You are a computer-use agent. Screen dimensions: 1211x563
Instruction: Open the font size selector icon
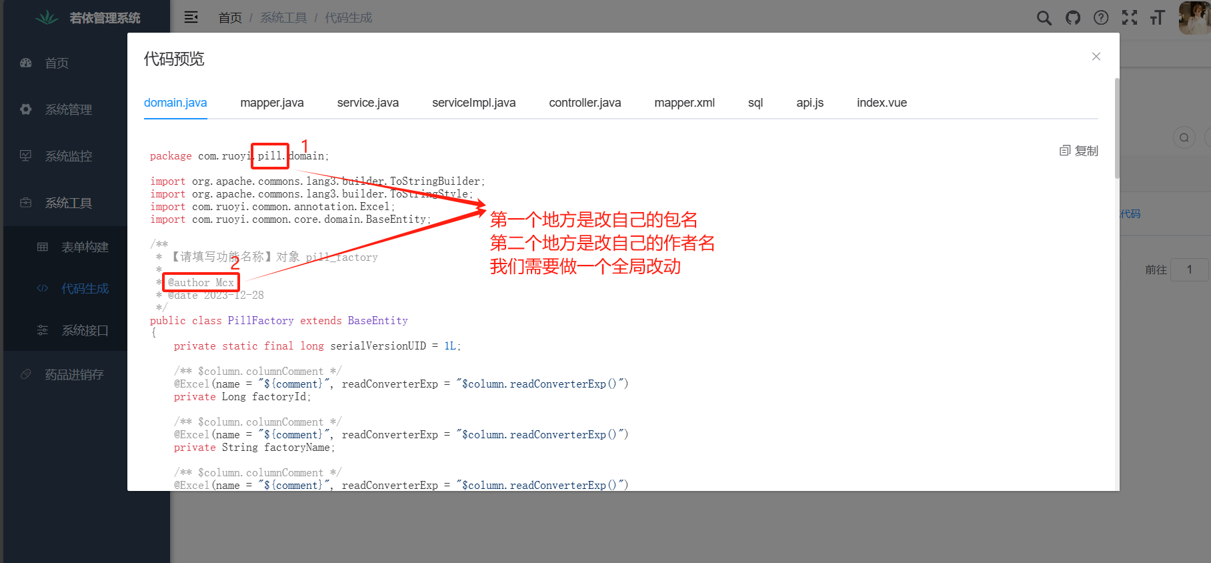[x=1158, y=18]
